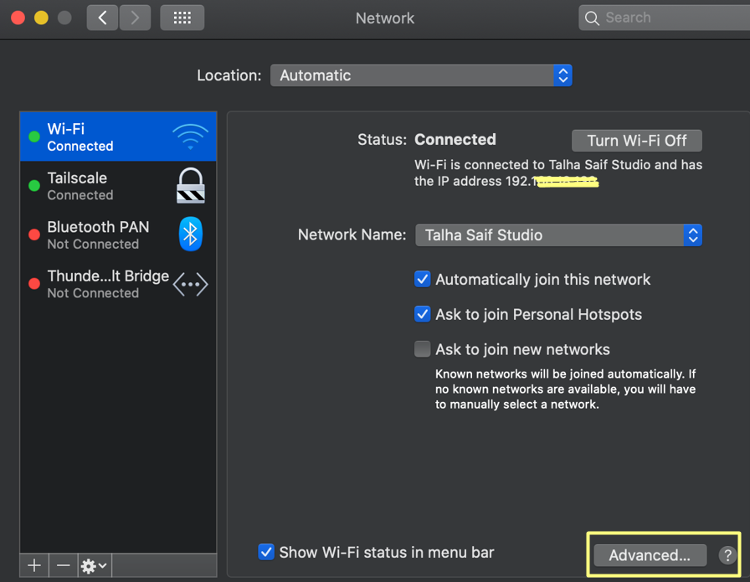
Task: Toggle Show Wi-Fi status in menu bar
Action: pyautogui.click(x=266, y=552)
